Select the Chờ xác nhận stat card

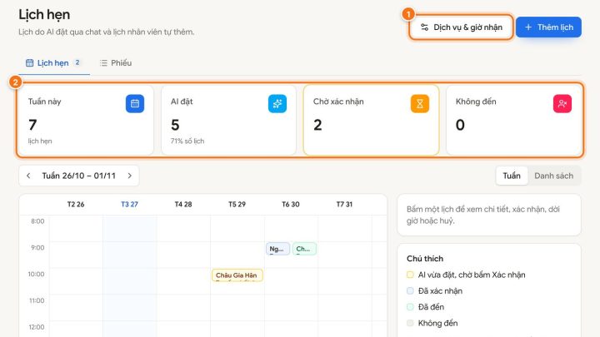371,120
